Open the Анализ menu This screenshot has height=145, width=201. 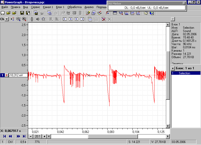89,7
